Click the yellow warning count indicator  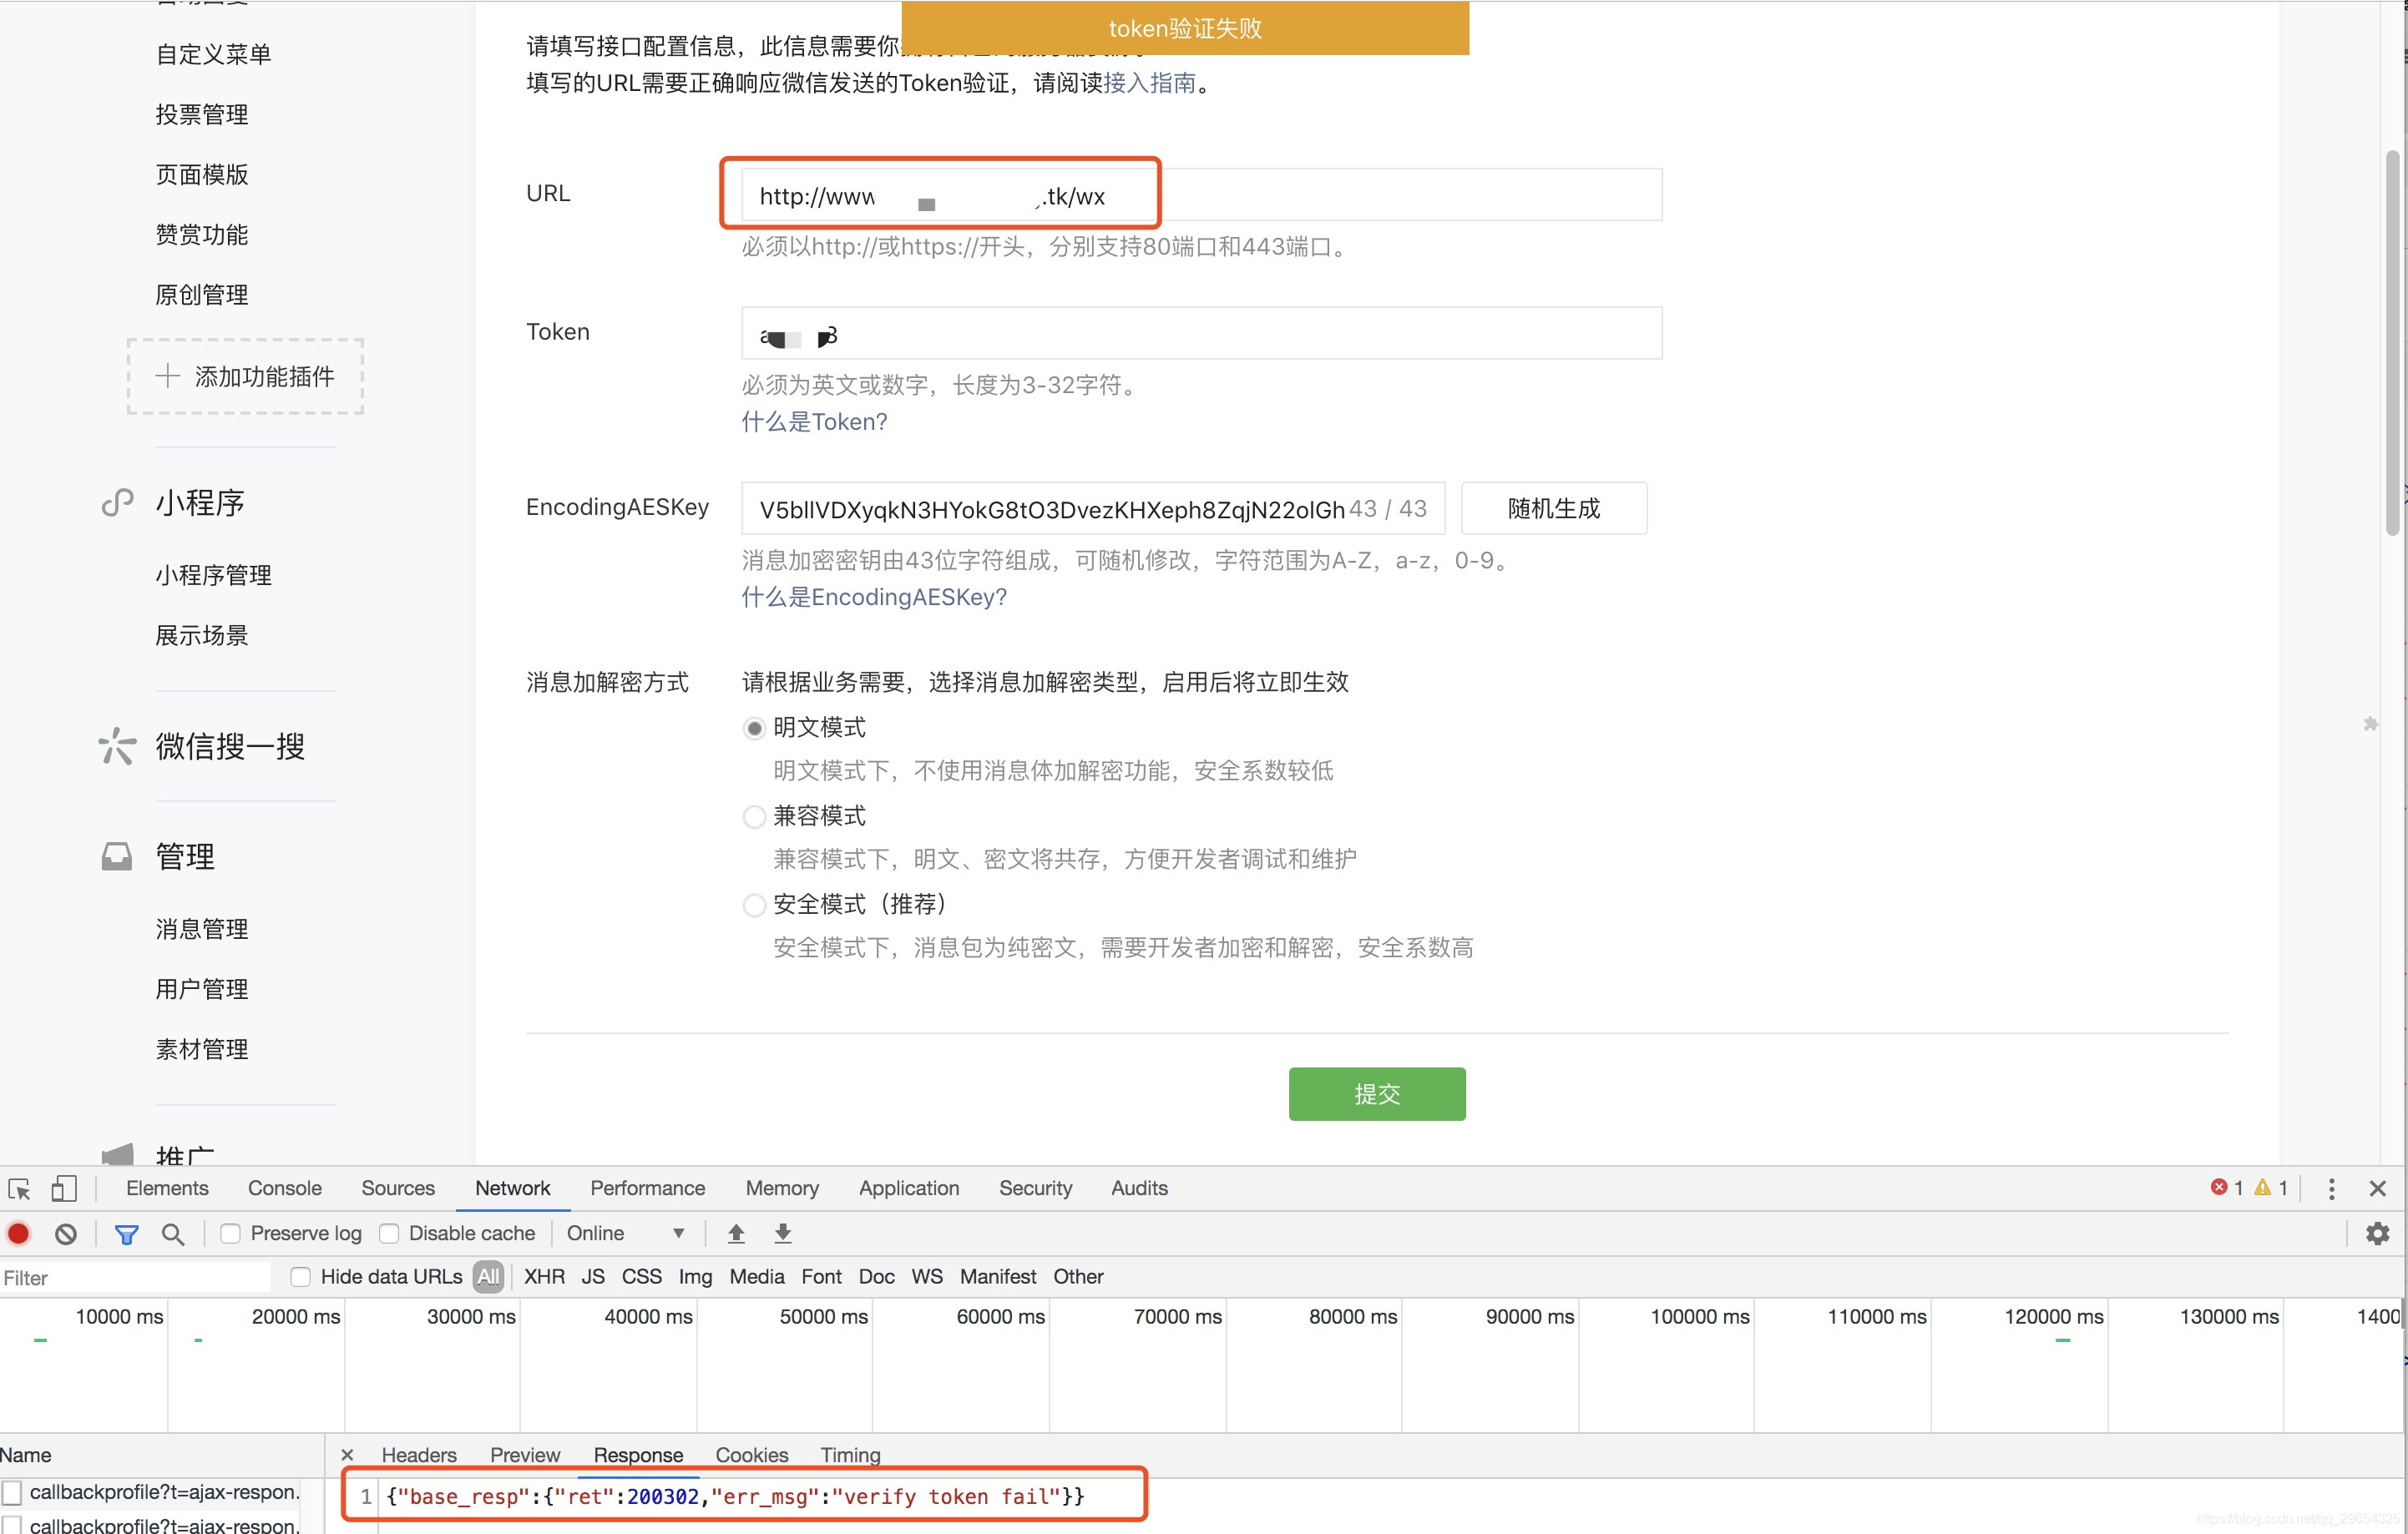point(2270,1188)
